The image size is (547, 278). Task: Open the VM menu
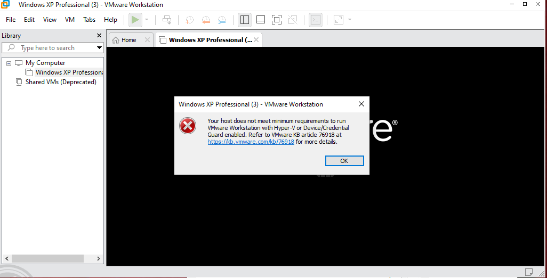click(x=70, y=20)
